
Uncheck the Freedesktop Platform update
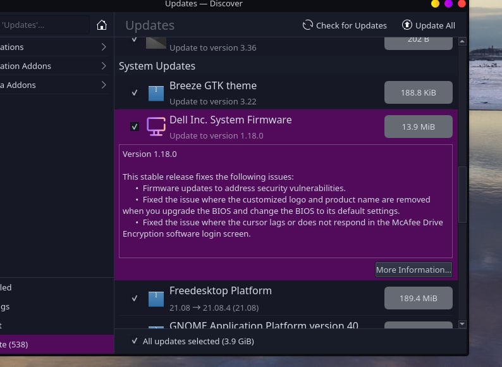[x=135, y=298]
